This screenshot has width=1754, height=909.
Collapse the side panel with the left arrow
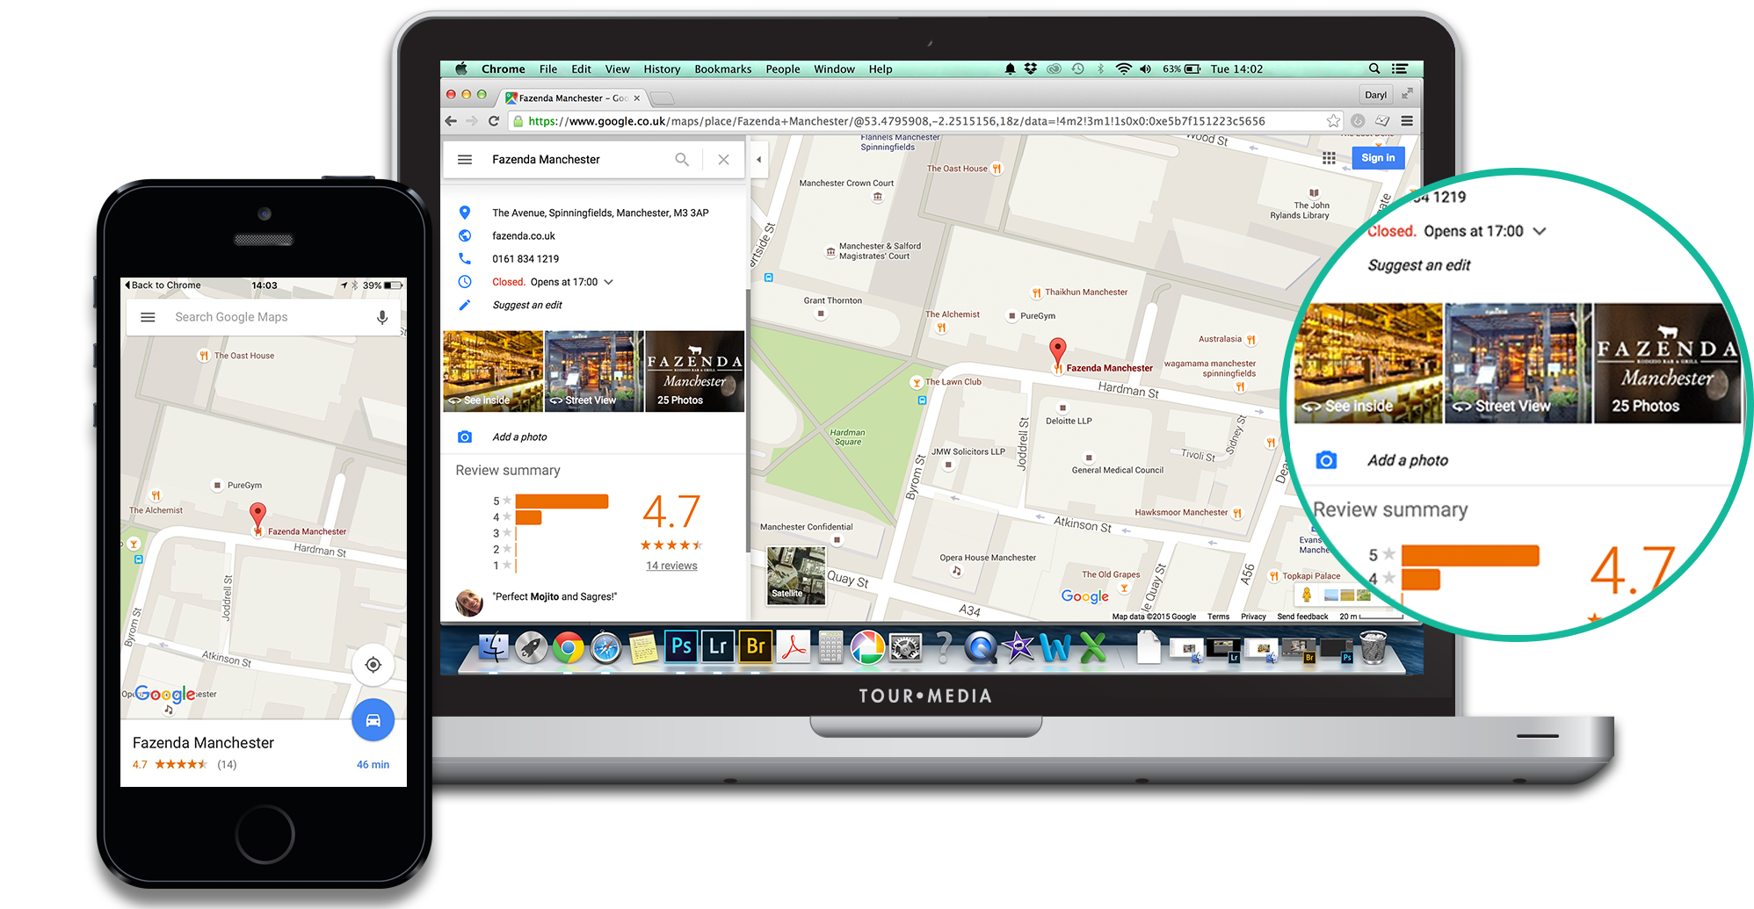(758, 160)
